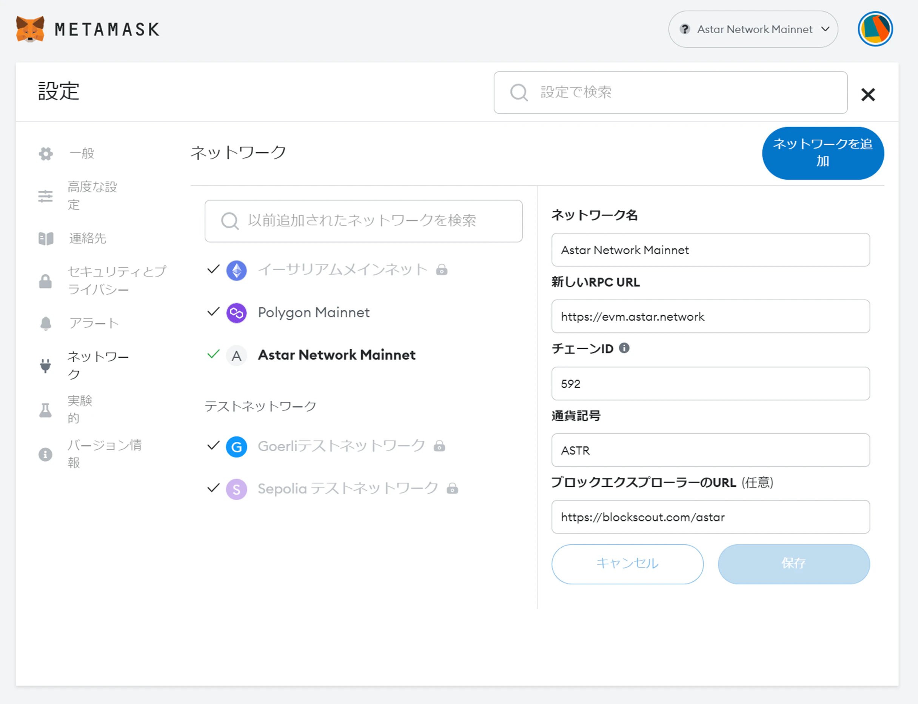Click the sliders icon for 高度な設定
The height and width of the screenshot is (704, 918).
point(45,196)
